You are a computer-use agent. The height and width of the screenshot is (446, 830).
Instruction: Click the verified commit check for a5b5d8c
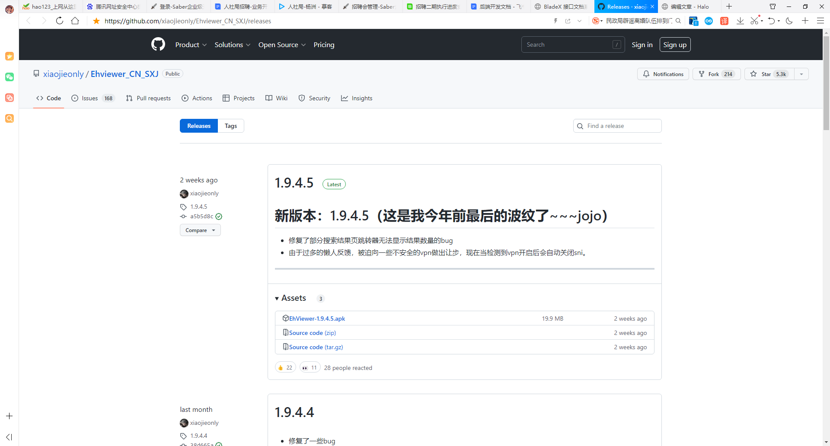(x=219, y=217)
